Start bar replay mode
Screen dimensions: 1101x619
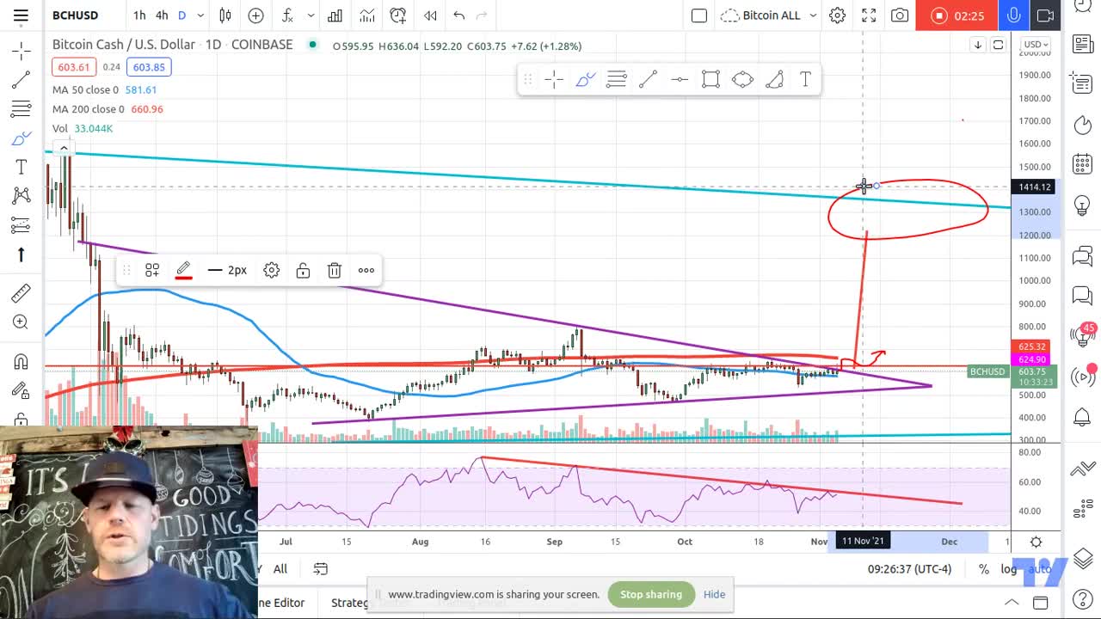(x=430, y=15)
